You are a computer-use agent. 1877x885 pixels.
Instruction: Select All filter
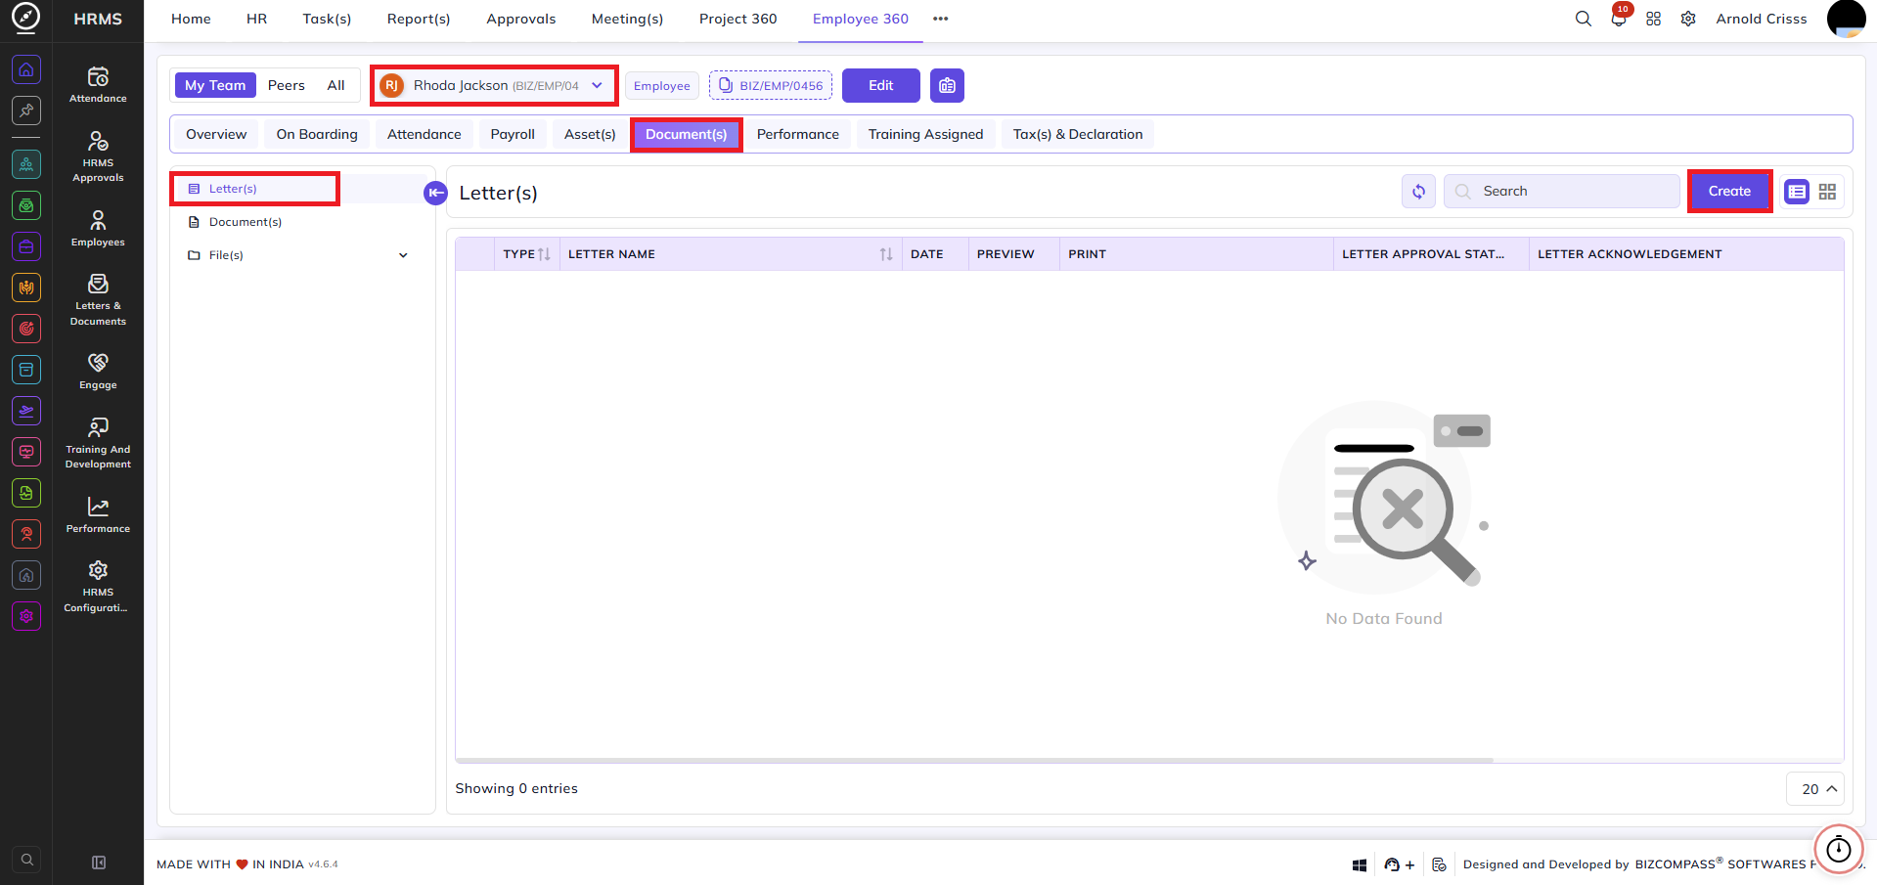[x=335, y=85]
